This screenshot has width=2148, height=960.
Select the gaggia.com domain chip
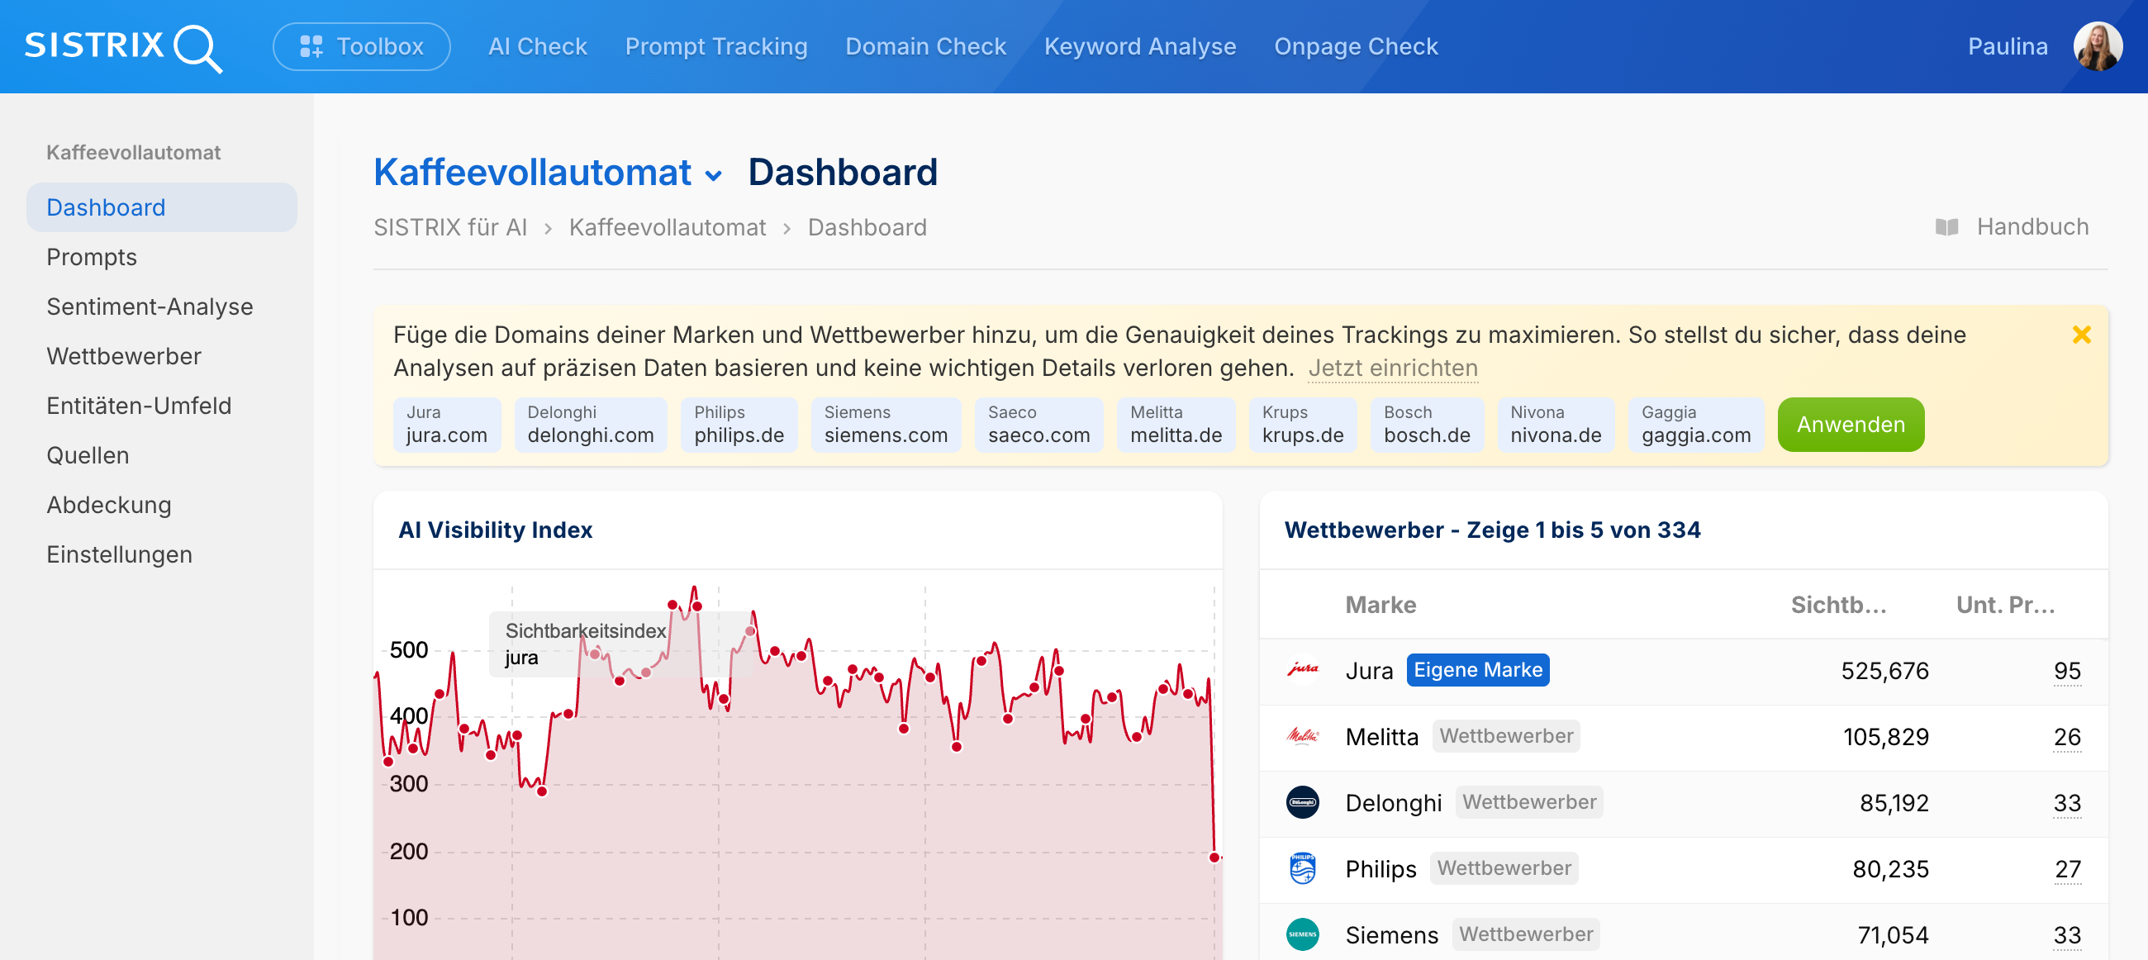coord(1695,425)
